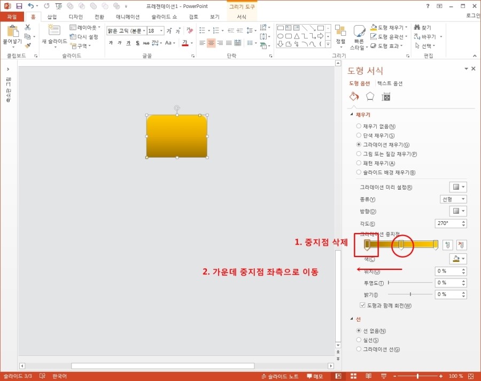
Task: Click the 바꾸기 replace button
Action: [x=428, y=36]
